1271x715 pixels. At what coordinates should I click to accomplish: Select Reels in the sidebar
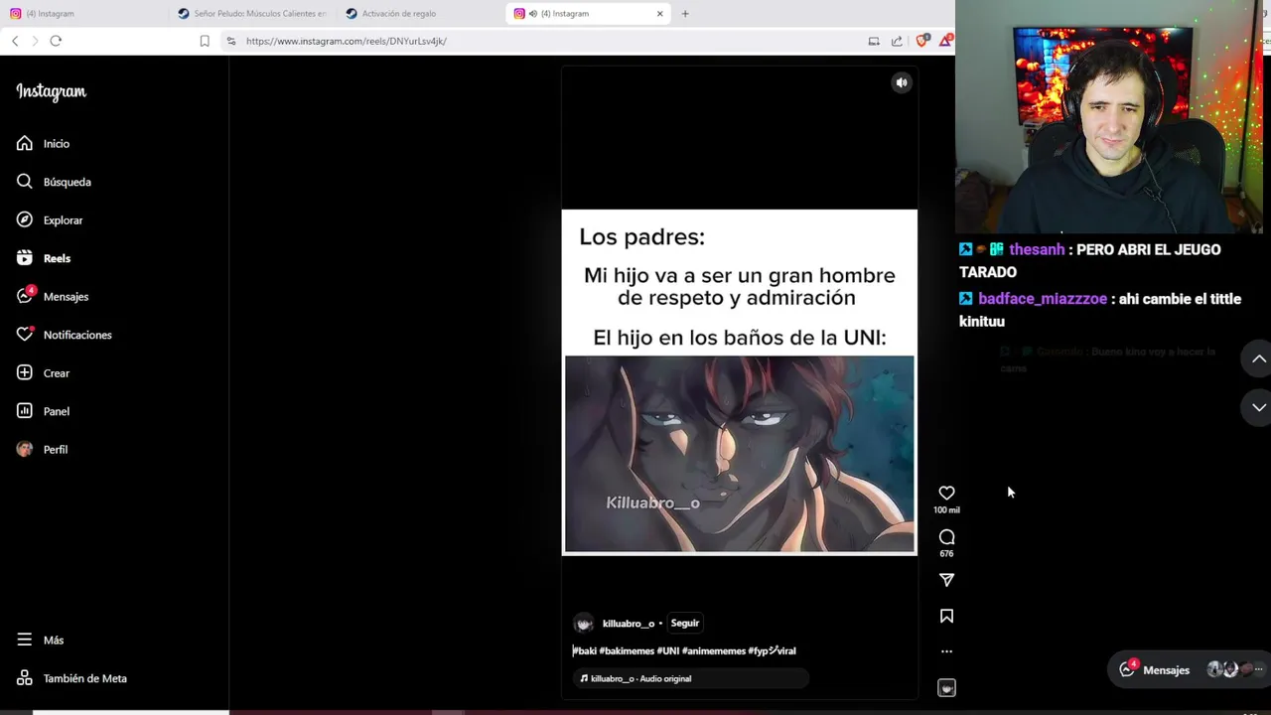[x=44, y=258]
